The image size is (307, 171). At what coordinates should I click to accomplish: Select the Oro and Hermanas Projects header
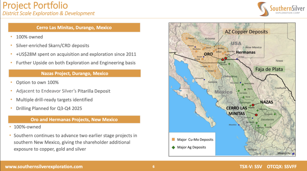click(74, 119)
